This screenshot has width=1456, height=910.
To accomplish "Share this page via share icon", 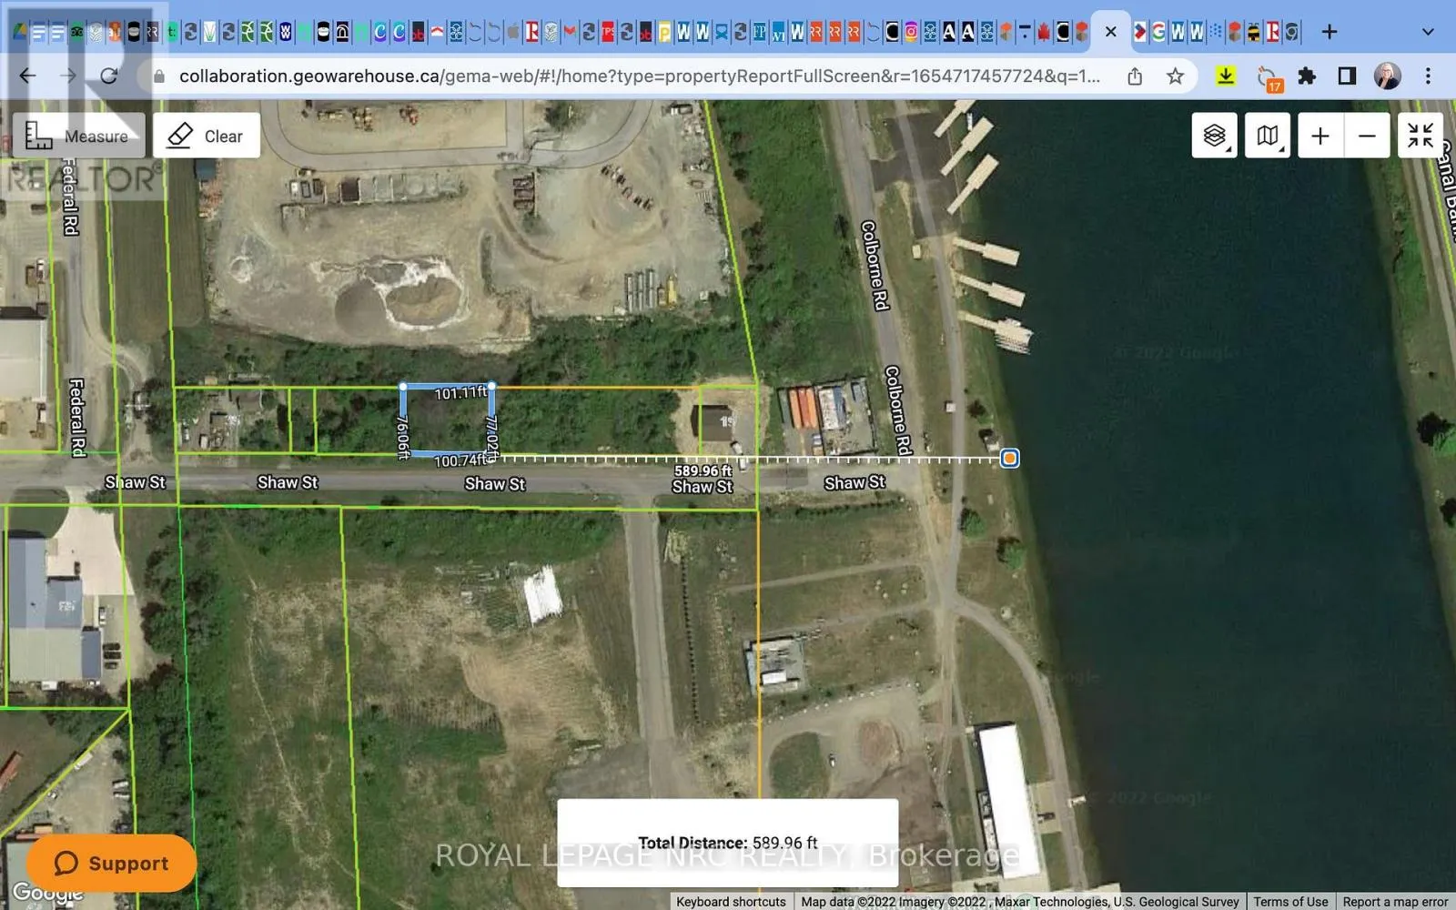I will tap(1135, 76).
